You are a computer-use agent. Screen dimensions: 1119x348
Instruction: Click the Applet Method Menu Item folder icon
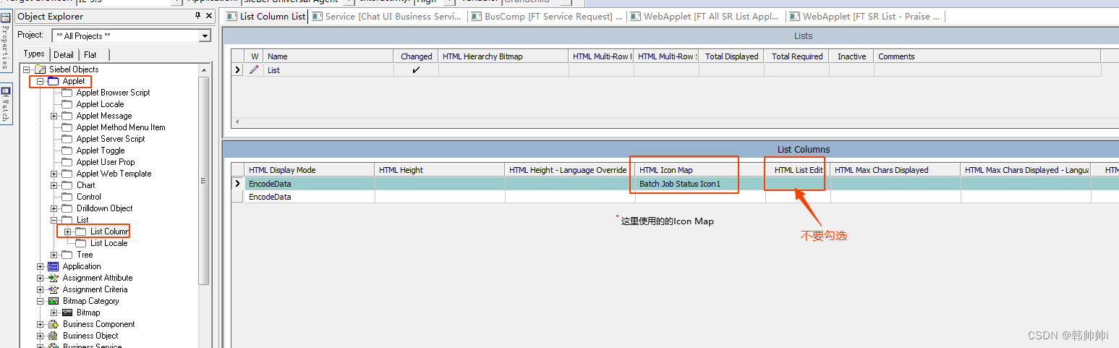(x=67, y=127)
